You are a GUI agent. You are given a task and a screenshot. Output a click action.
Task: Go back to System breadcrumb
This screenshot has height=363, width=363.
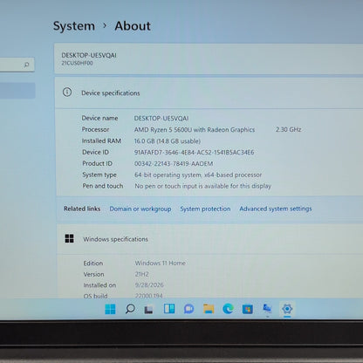click(x=74, y=26)
